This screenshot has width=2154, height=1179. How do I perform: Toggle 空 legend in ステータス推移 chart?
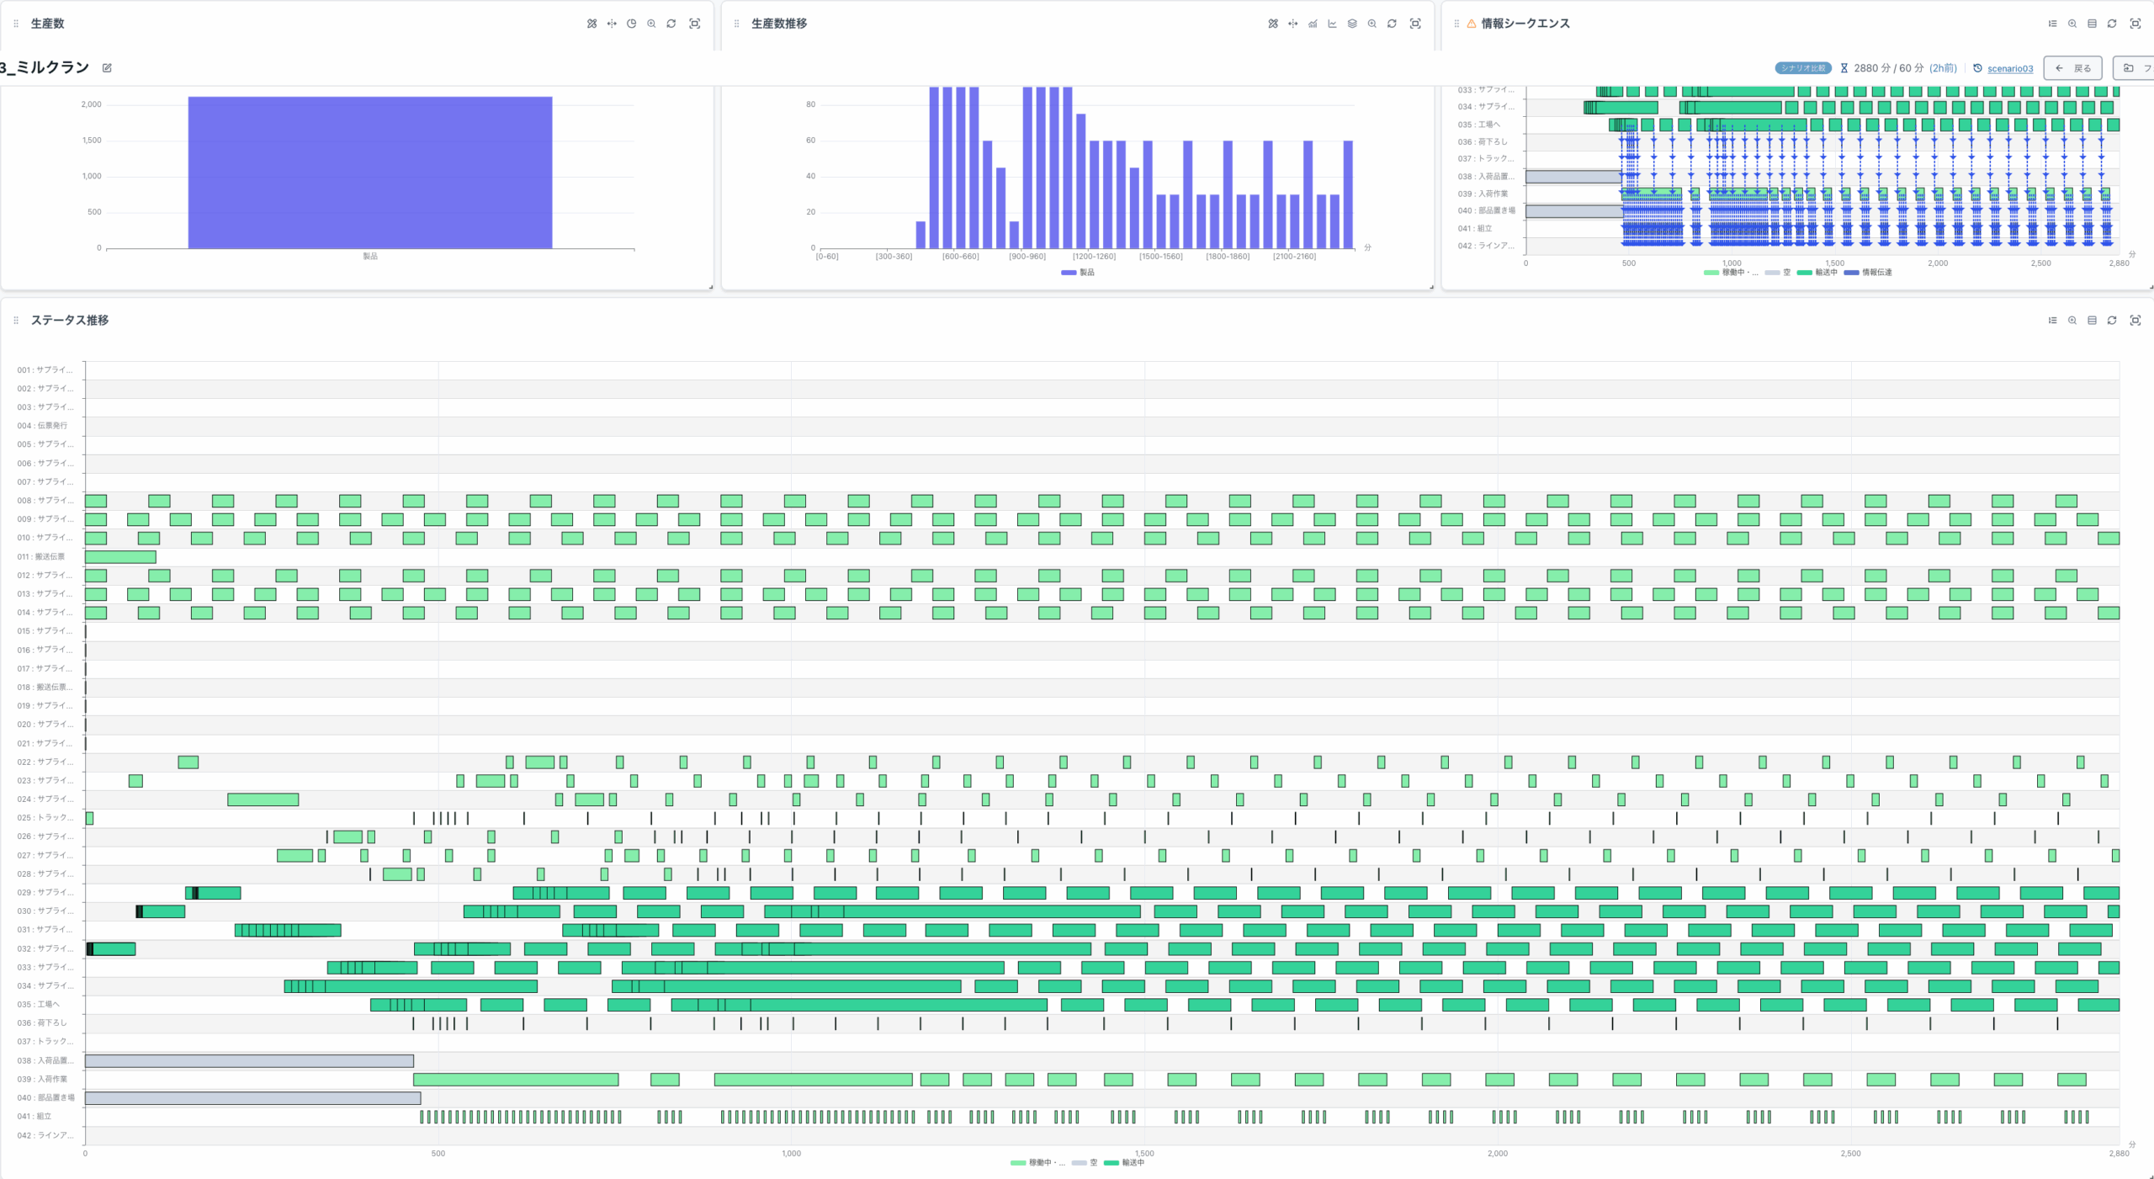tap(1085, 1163)
